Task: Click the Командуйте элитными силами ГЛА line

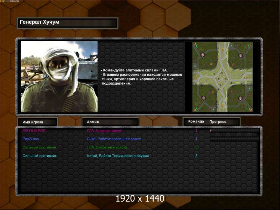Action: (134, 70)
